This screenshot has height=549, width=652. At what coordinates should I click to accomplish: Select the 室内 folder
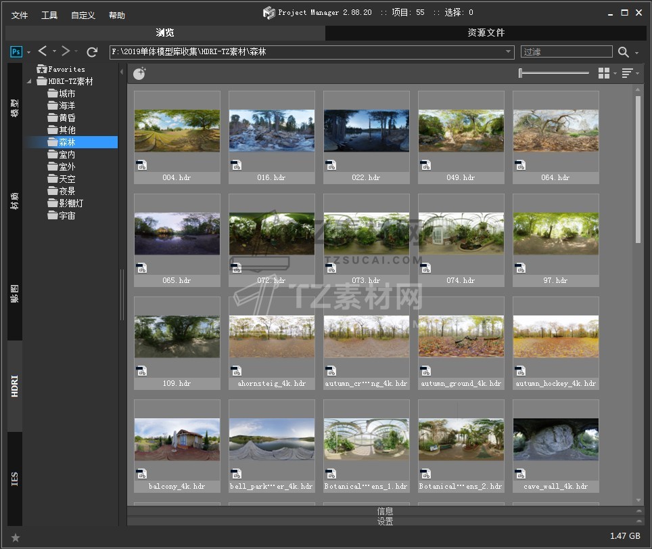pos(62,154)
